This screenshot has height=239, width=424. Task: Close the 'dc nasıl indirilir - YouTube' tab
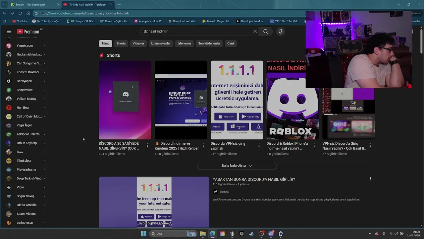click(x=111, y=5)
